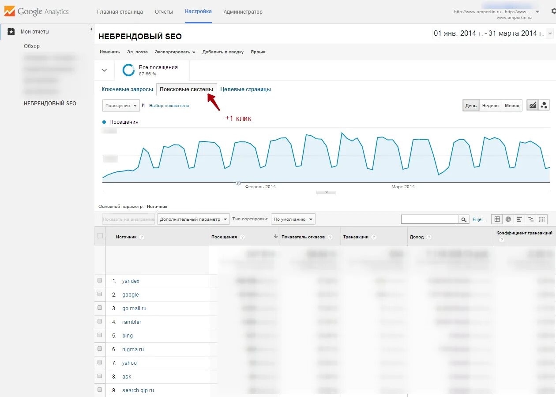Viewport: 556px width, 397px height.
Task: Open the Отчеты tab
Action: 164,12
